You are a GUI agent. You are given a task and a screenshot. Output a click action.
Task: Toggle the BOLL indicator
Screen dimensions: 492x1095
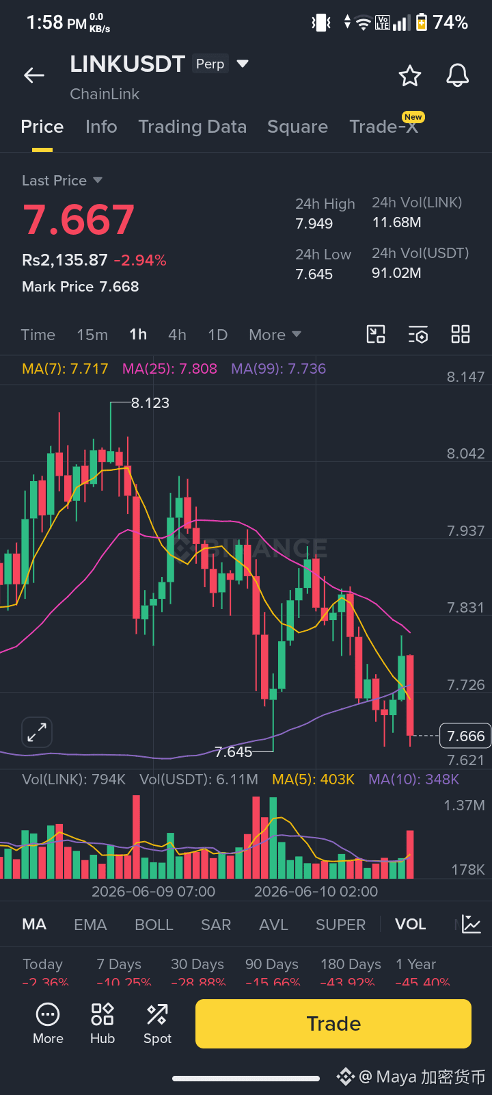[x=154, y=925]
